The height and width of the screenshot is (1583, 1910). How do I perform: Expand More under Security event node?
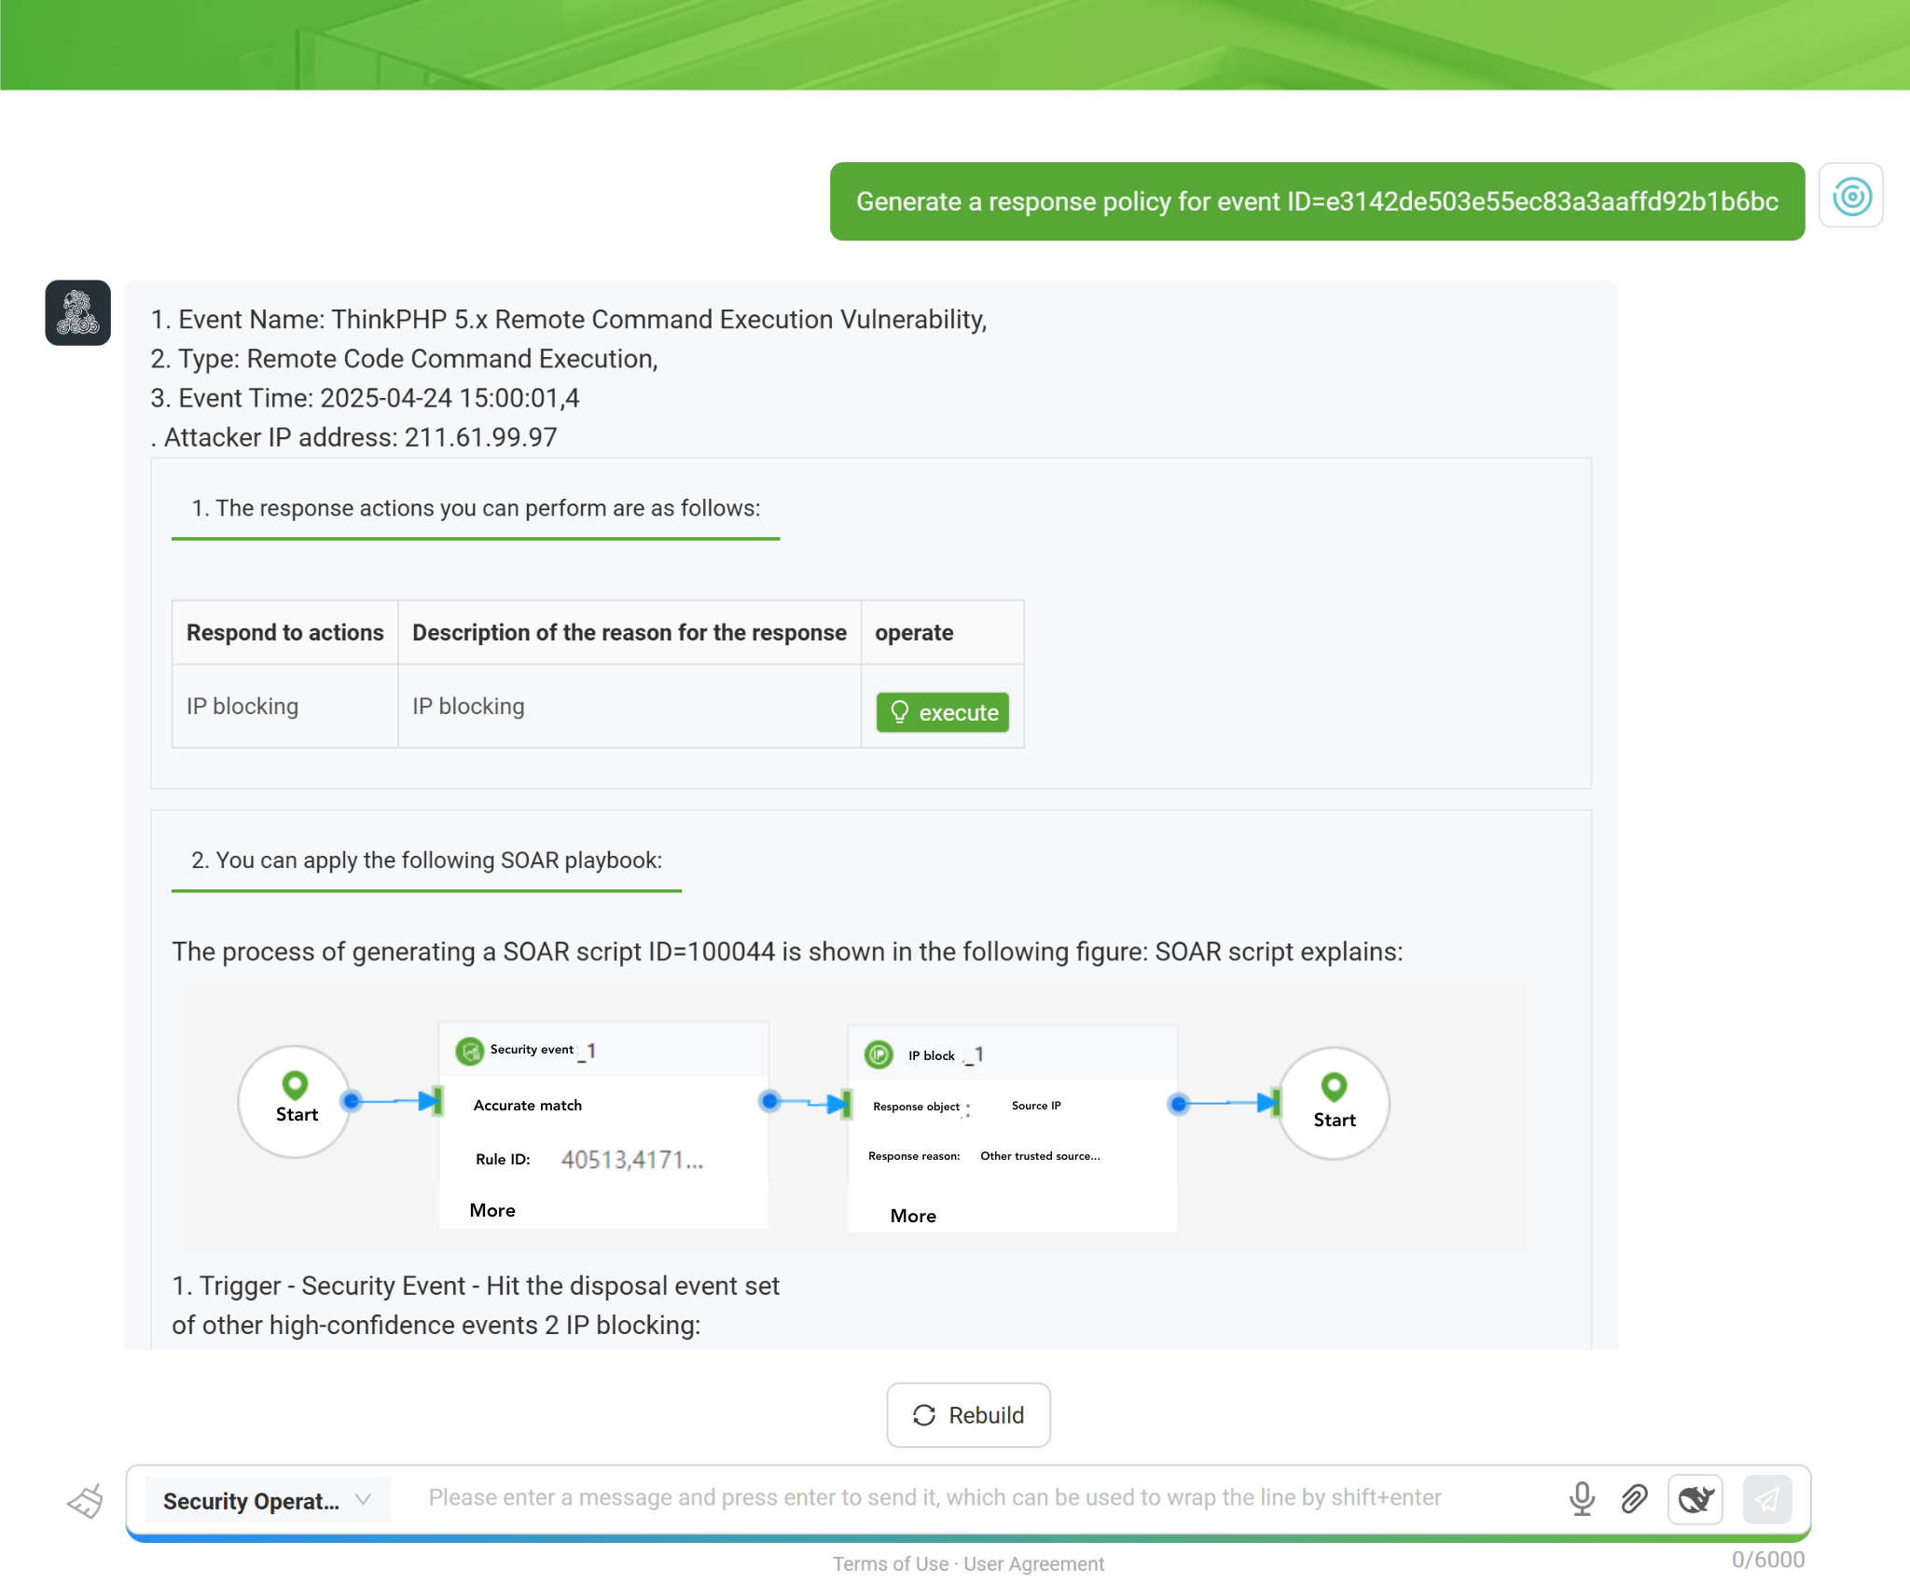coord(492,1210)
